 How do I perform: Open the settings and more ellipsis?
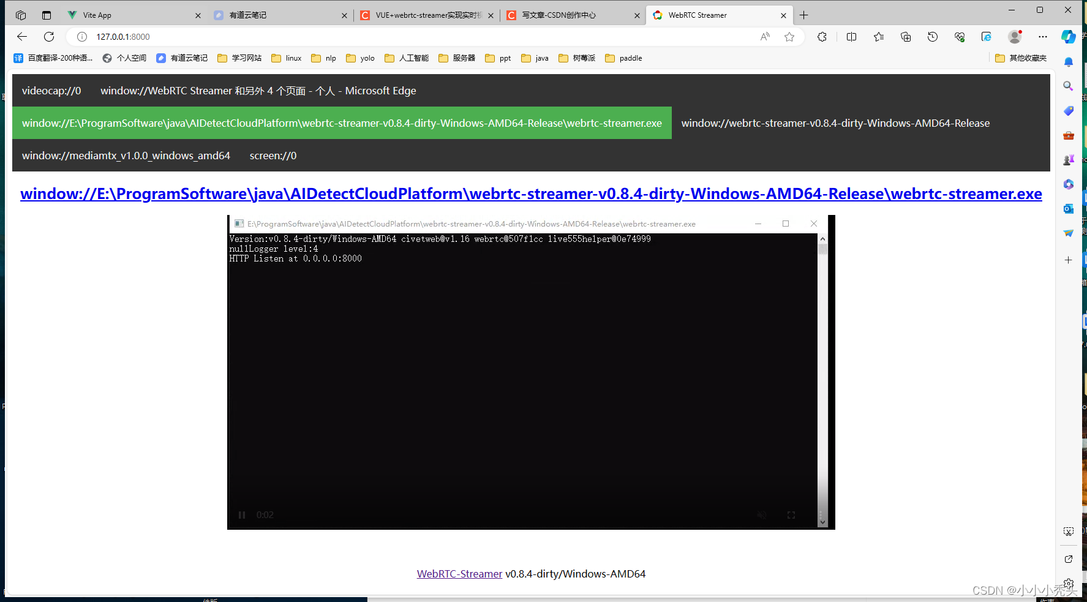pos(1043,37)
